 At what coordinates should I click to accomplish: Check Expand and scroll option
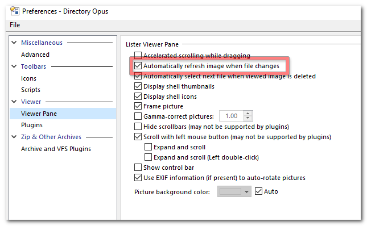coord(148,147)
